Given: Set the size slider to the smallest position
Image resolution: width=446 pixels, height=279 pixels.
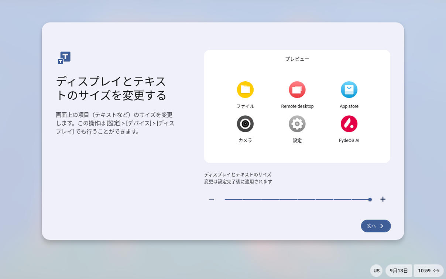Looking at the screenshot, I should 225,200.
